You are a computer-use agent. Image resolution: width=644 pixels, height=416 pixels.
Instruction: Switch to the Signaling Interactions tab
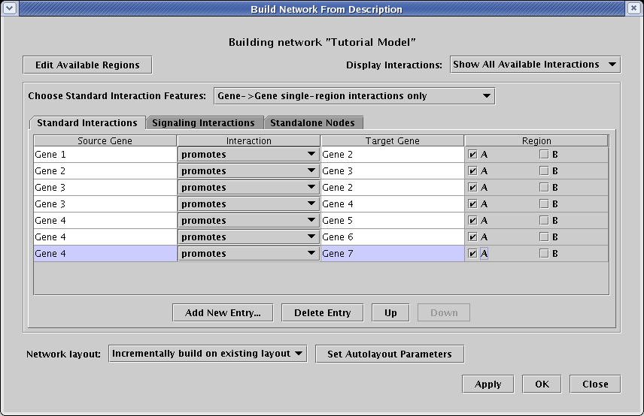coord(203,122)
